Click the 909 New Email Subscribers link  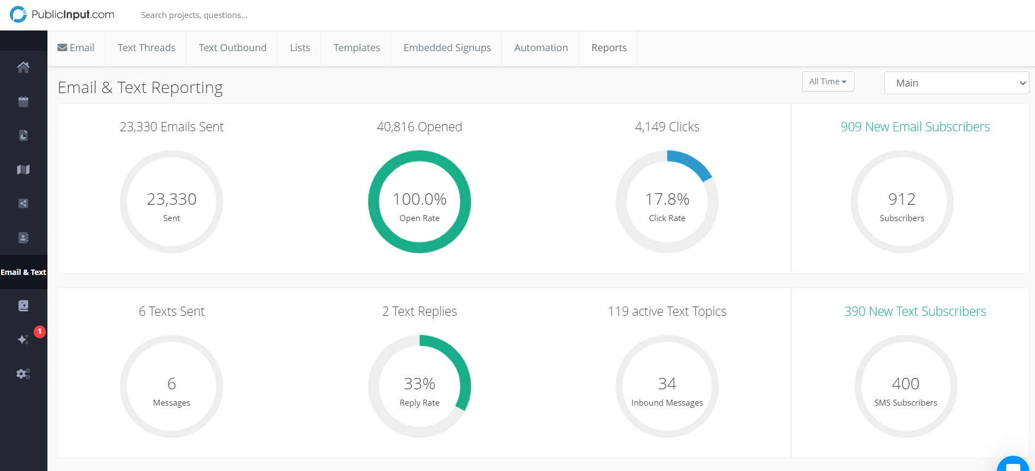pyautogui.click(x=914, y=127)
